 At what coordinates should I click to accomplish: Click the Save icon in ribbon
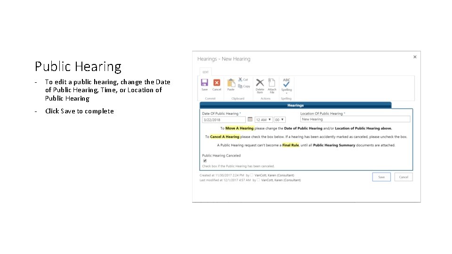pos(204,83)
